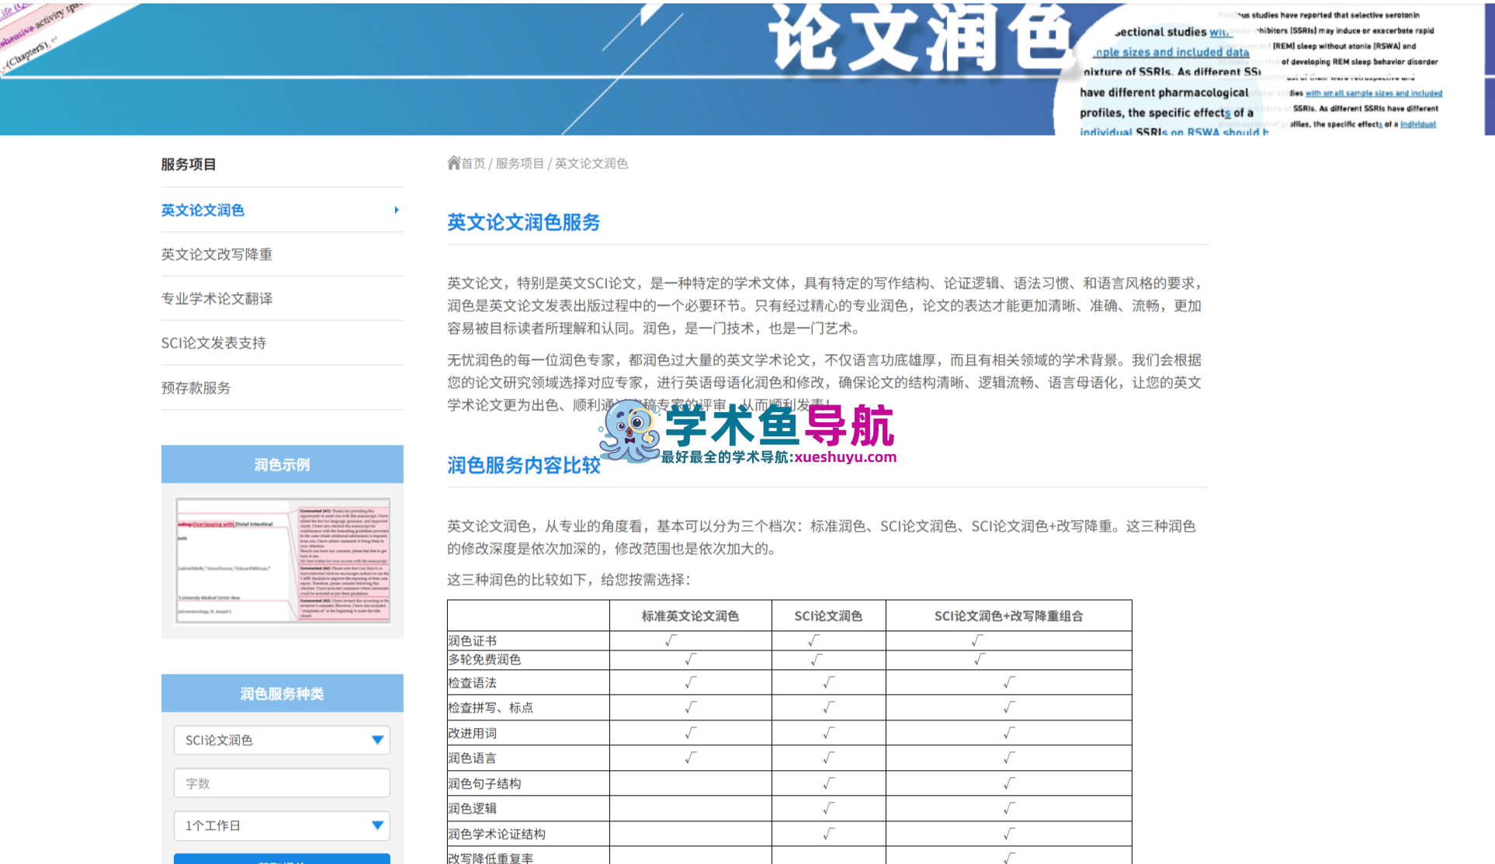
Task: Click the 润色句子结构 table row label
Action: [x=484, y=783]
